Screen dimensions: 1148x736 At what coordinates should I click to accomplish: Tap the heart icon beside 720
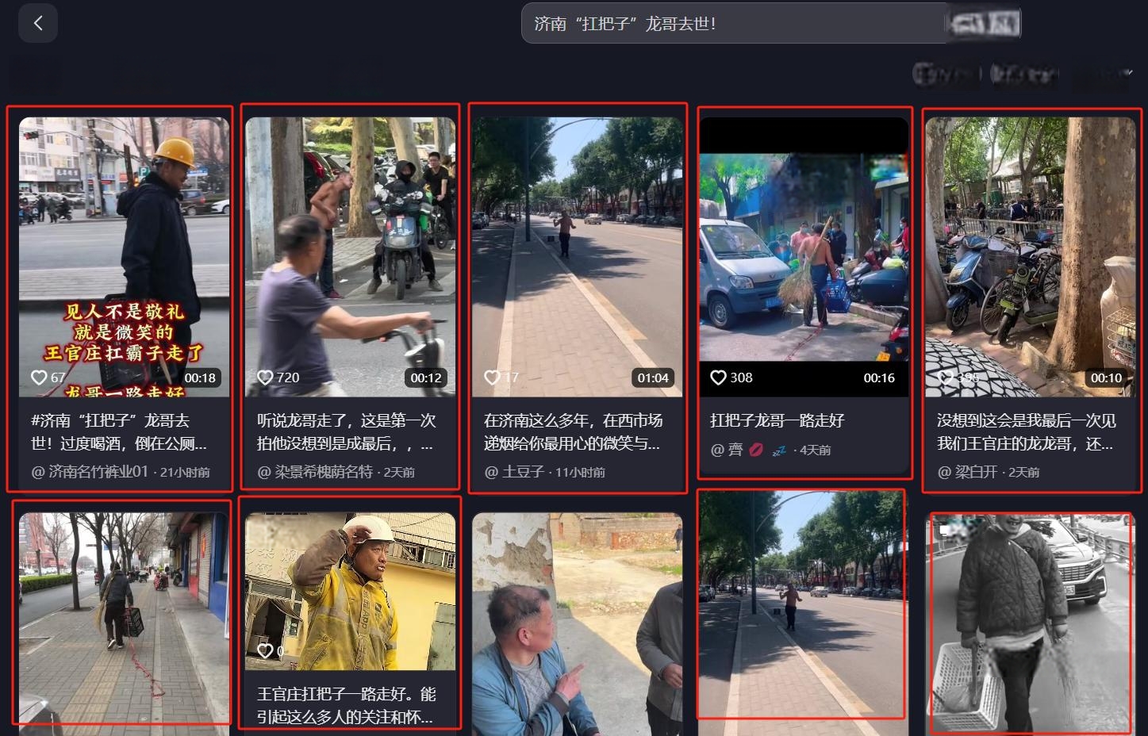[265, 378]
